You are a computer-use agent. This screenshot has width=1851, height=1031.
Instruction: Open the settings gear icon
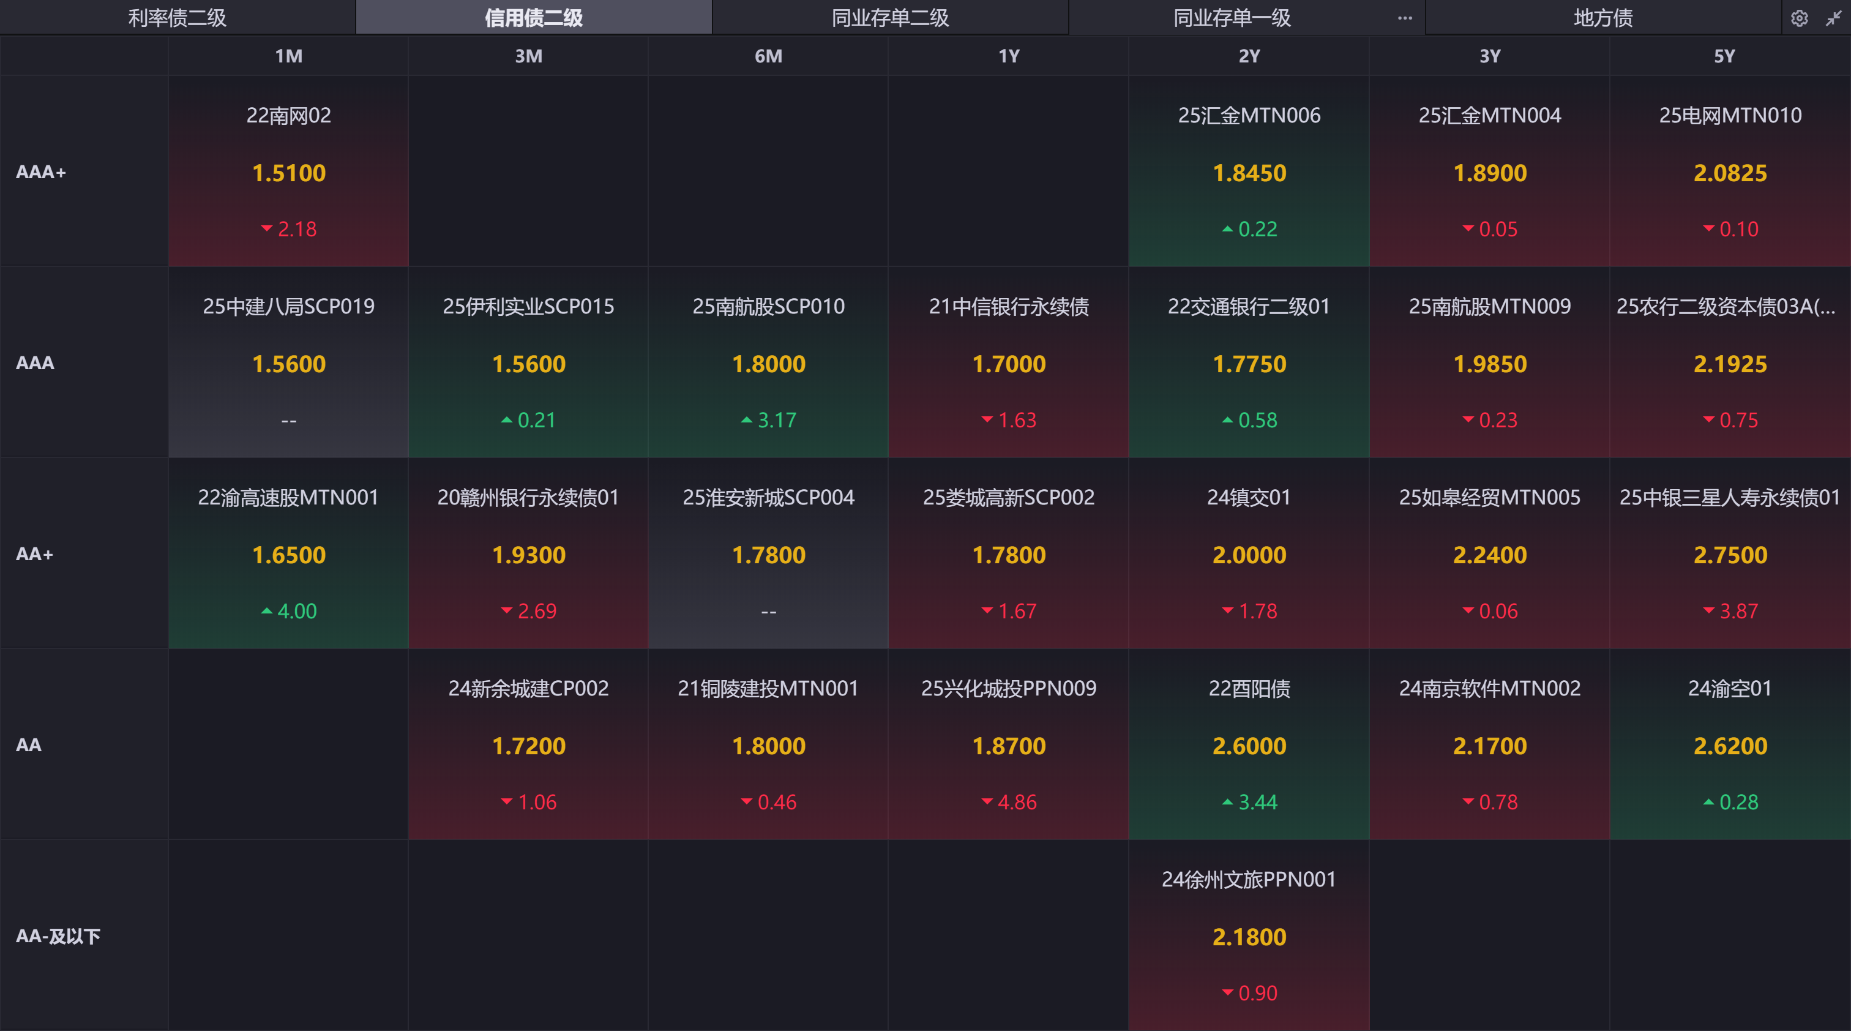(x=1798, y=18)
